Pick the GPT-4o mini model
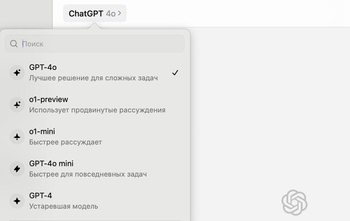Viewport: 350px width, 221px height. (95, 169)
